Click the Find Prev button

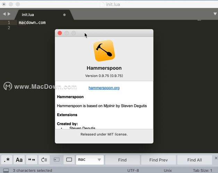tap(159, 160)
